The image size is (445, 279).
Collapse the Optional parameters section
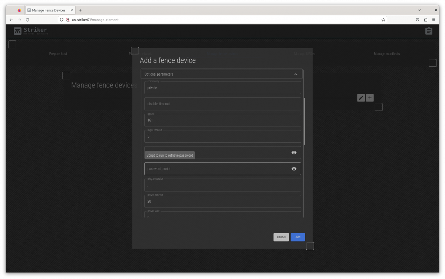[296, 74]
